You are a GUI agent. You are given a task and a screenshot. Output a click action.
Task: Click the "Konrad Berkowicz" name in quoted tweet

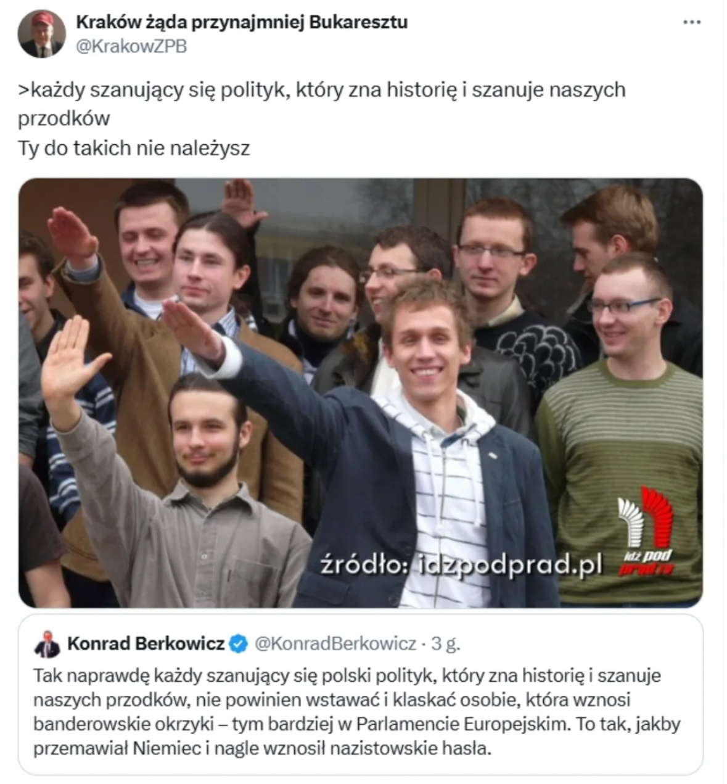[x=146, y=644]
